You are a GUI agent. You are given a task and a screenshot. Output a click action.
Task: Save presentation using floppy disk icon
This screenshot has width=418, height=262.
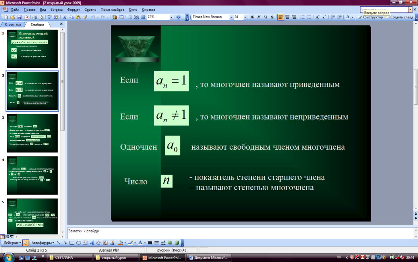click(x=19, y=17)
